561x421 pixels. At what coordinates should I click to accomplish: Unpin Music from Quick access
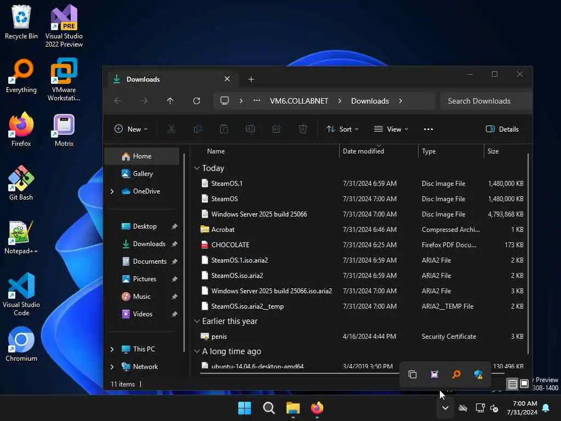point(174,297)
